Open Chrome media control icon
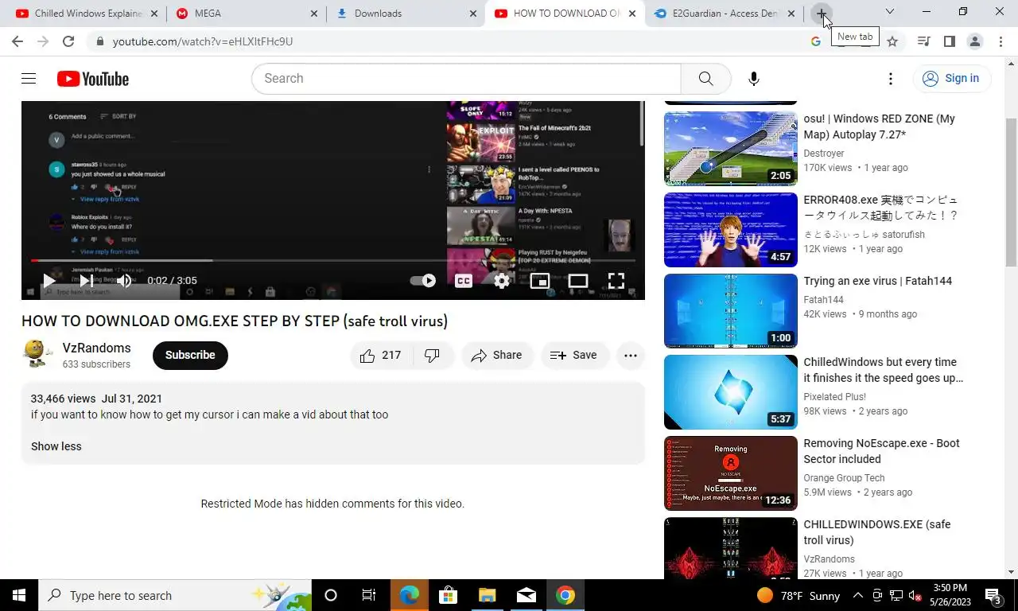This screenshot has width=1018, height=611. point(923,41)
